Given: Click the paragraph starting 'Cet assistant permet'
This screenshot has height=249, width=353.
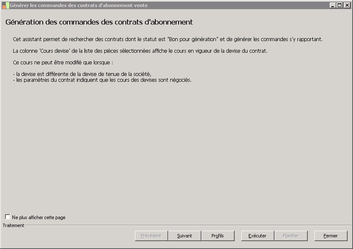Looking at the screenshot, I should click(x=168, y=39).
